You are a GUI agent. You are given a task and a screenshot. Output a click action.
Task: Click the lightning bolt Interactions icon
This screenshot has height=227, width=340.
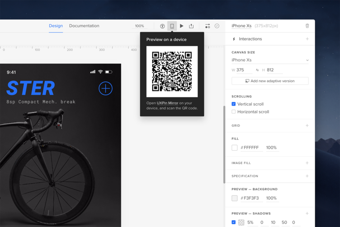tap(234, 39)
